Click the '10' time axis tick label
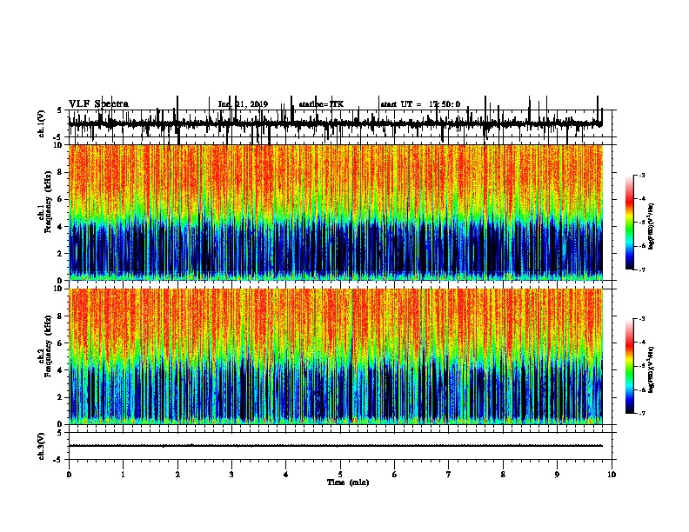Viewport: 689px width, 532px height. (x=612, y=475)
